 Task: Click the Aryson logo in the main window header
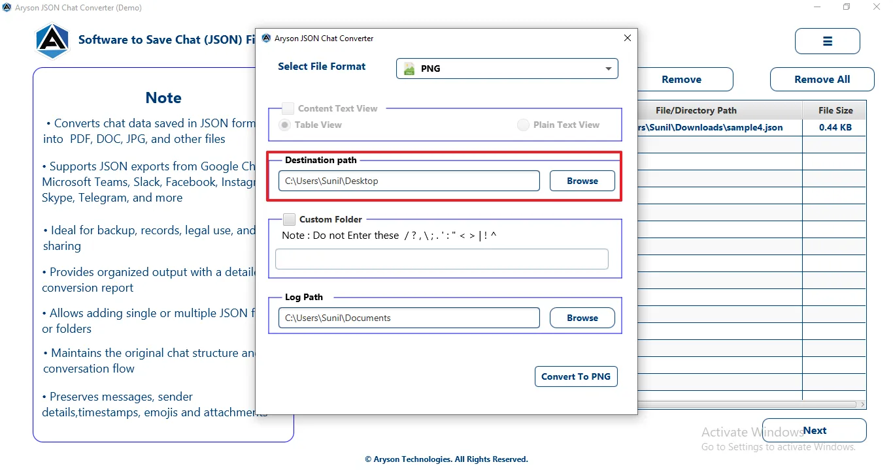pyautogui.click(x=52, y=40)
